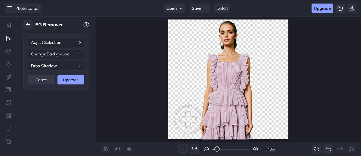Open the Open dropdown menu
361x156 pixels.
[x=174, y=8]
